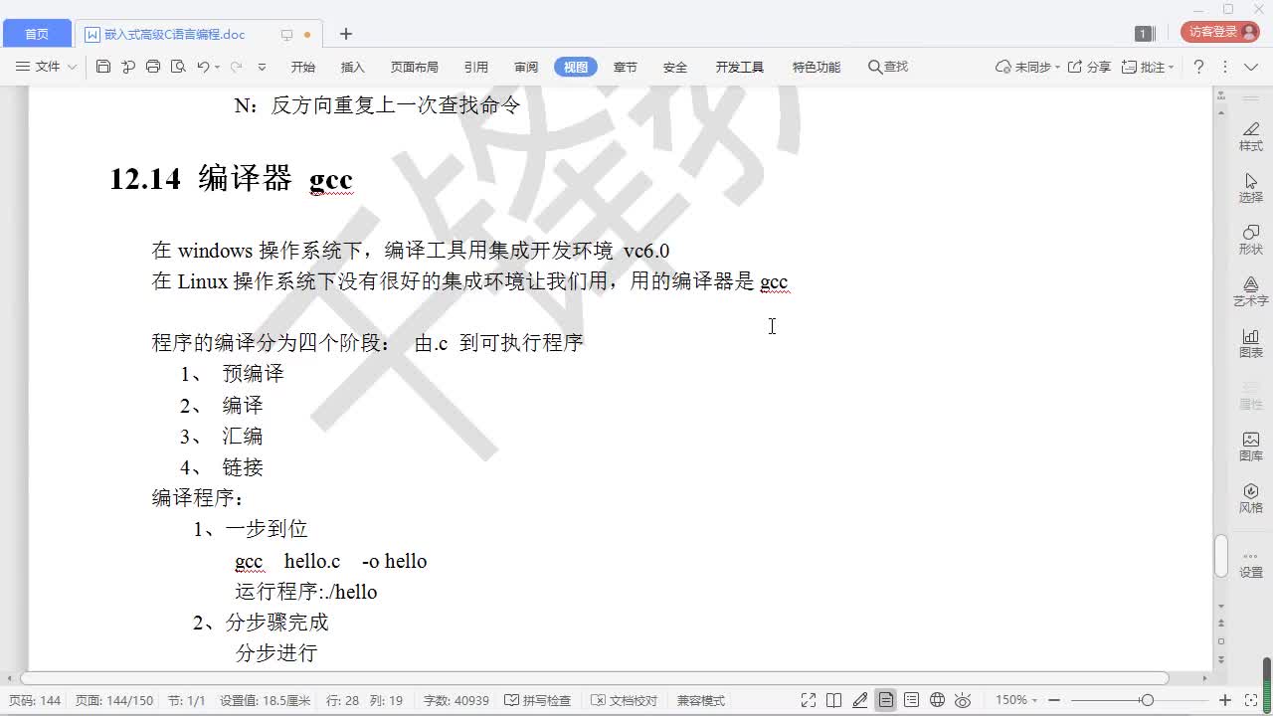Viewport: 1273px width, 716px height.
Task: Toggle 文档校对 proofreading in status bar
Action: [624, 700]
